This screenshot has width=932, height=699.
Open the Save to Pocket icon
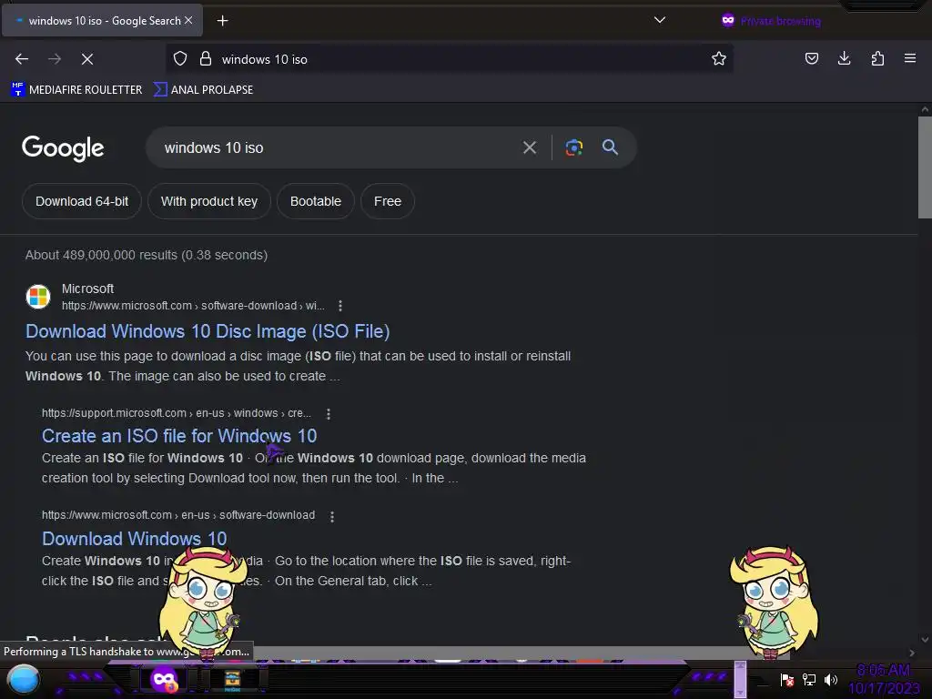[811, 58]
